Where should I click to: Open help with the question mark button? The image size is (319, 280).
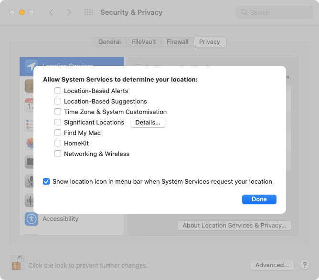(x=304, y=265)
